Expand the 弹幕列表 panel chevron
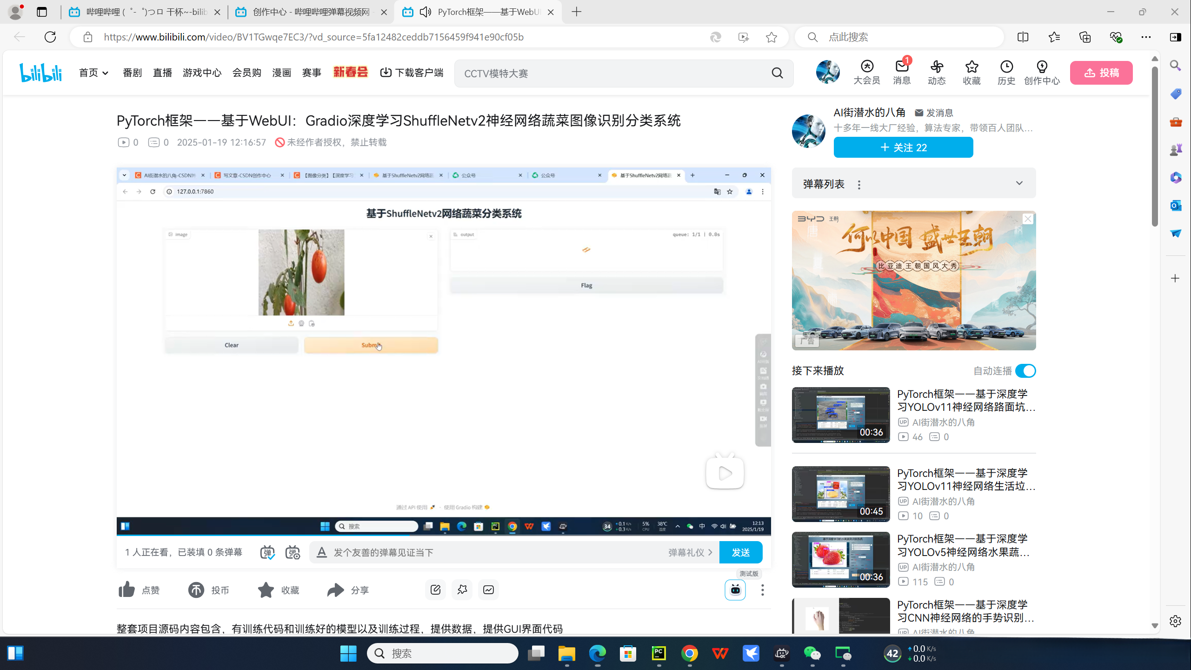Screen dimensions: 1191x670 1019,183
